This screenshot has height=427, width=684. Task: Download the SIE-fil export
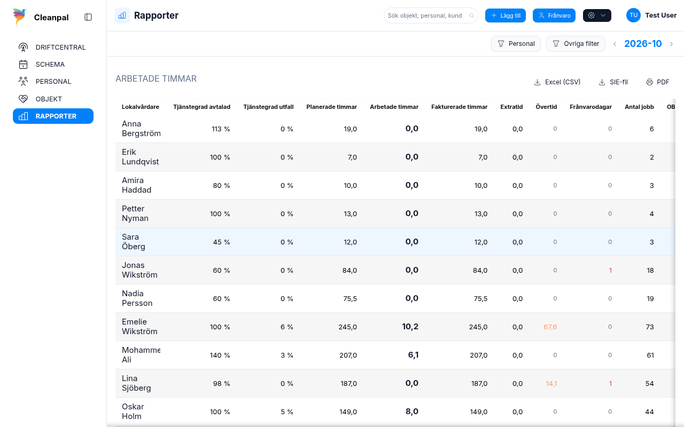click(613, 82)
